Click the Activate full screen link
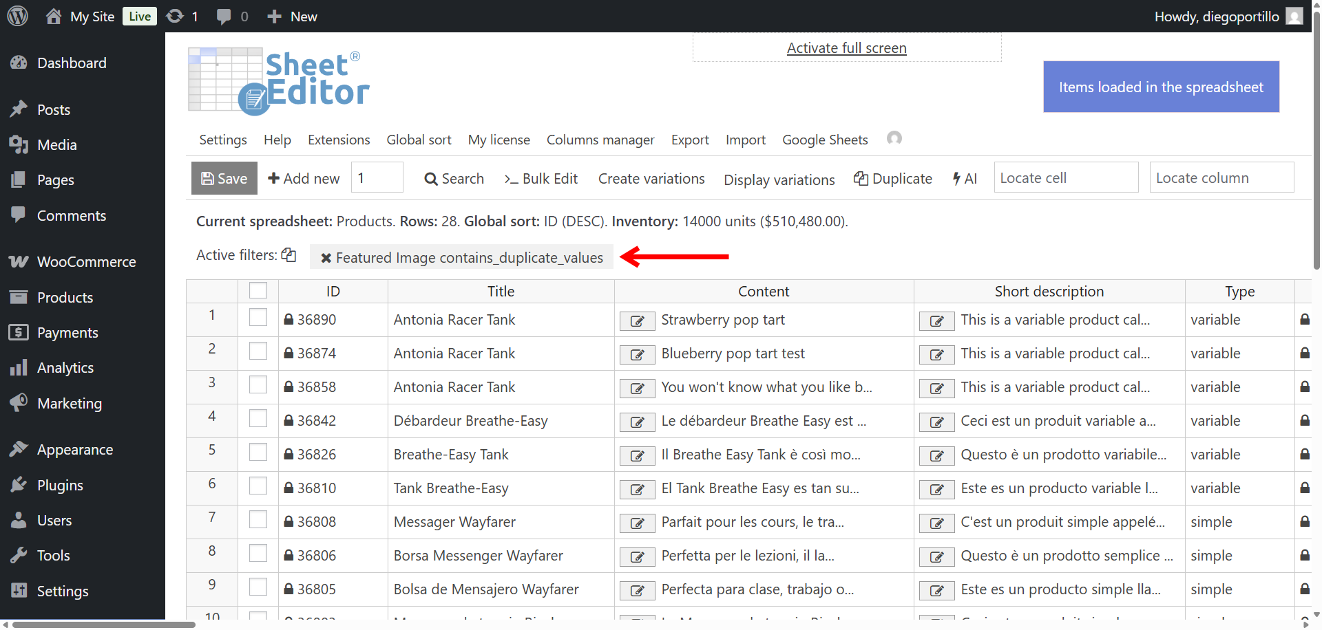The width and height of the screenshot is (1322, 630). tap(846, 48)
